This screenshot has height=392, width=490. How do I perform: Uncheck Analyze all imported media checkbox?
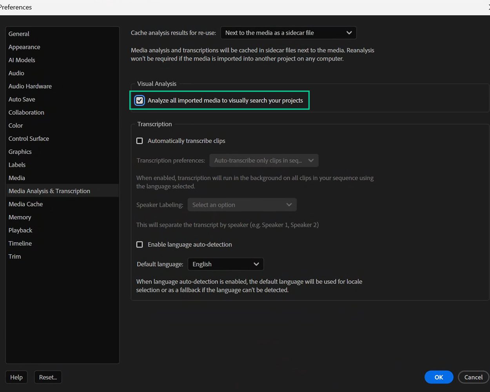pyautogui.click(x=139, y=100)
